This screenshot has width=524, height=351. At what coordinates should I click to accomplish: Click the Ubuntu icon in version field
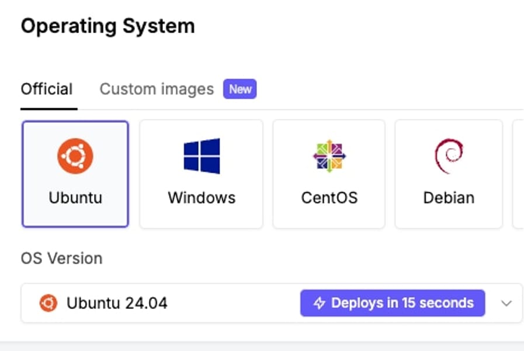[x=48, y=303]
